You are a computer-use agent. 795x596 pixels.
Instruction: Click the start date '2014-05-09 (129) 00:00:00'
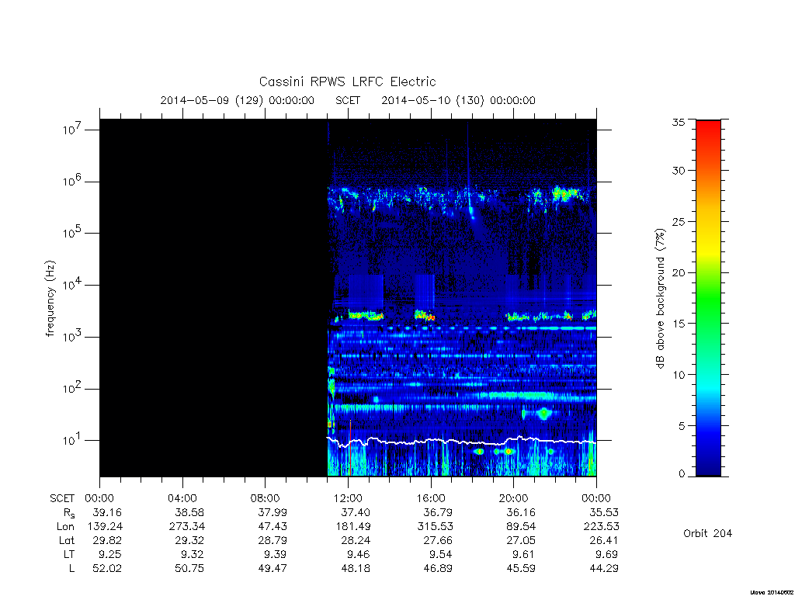[238, 100]
